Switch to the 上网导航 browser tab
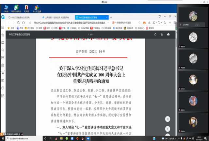The image size is (209, 141). point(57,17)
